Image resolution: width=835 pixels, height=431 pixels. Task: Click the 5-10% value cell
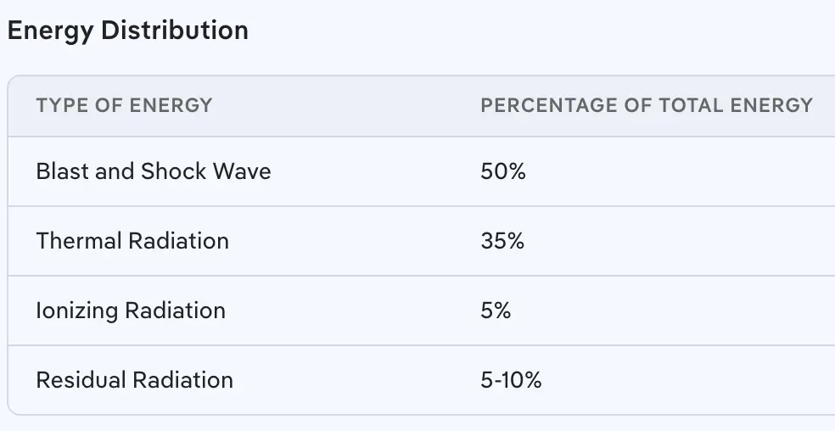(511, 380)
